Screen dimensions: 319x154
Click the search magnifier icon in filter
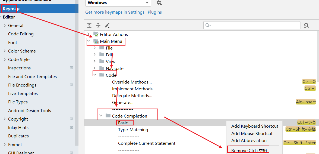click(208, 25)
